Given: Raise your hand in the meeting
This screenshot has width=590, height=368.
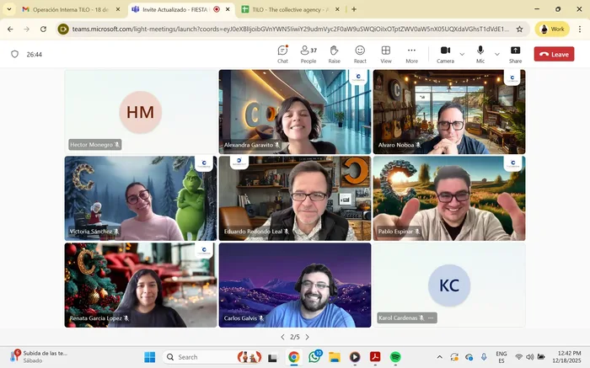Looking at the screenshot, I should (x=334, y=54).
